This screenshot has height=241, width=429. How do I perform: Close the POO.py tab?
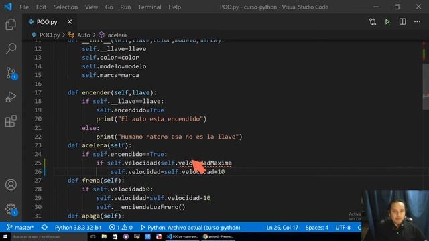pyautogui.click(x=70, y=22)
